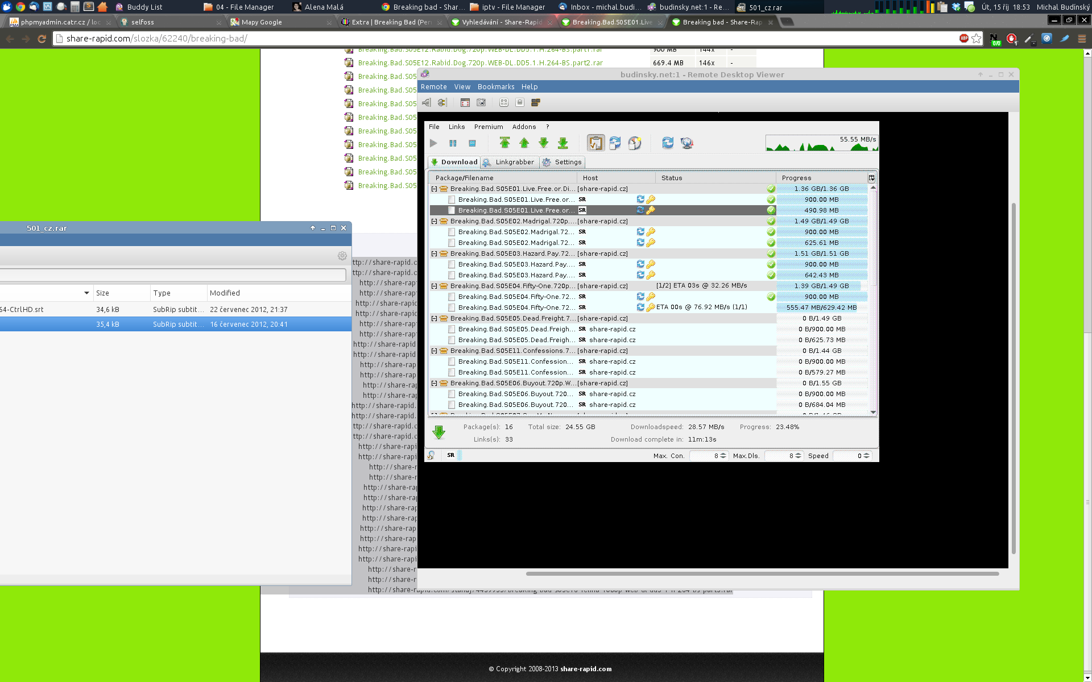
Task: Toggle the auto reconnect icon in JDownloader
Action: 615,143
